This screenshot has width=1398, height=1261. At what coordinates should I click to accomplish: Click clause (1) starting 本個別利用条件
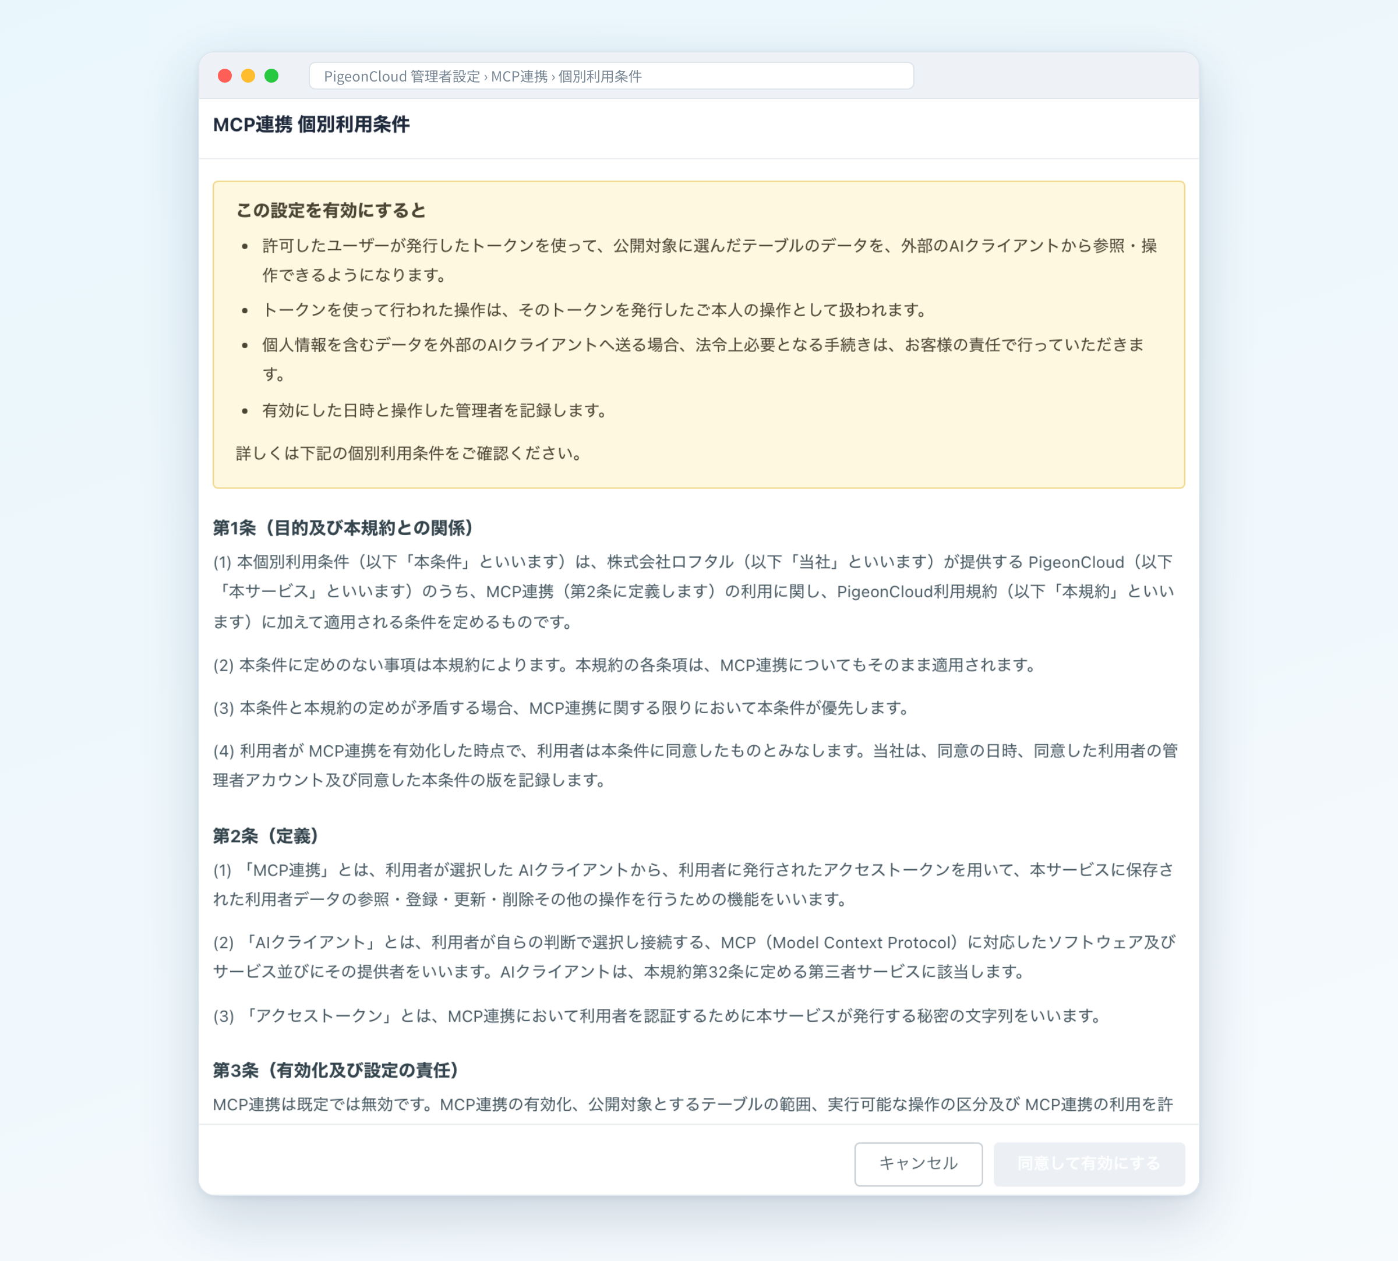click(x=694, y=591)
